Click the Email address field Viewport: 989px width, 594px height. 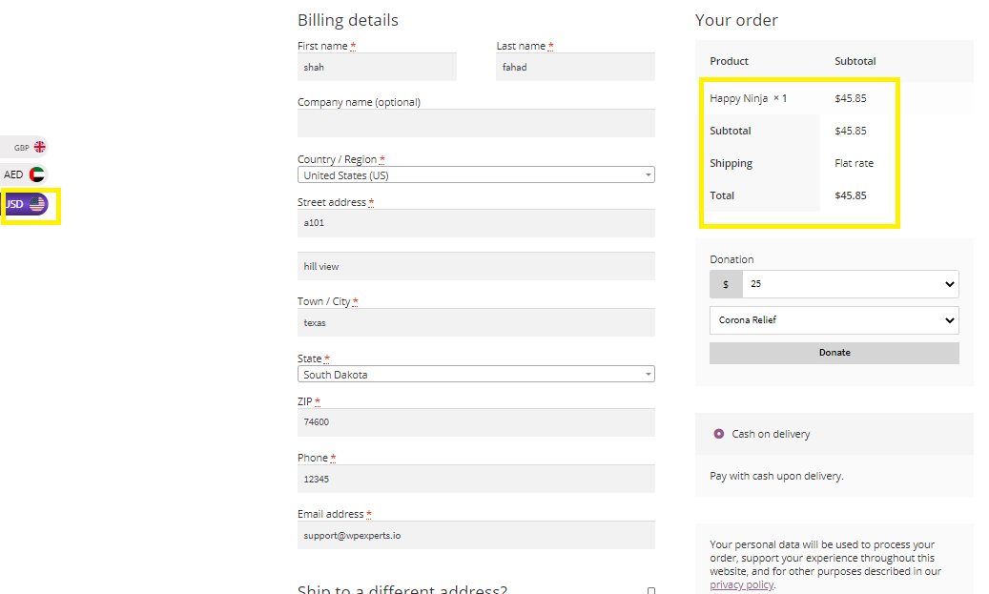tap(476, 535)
